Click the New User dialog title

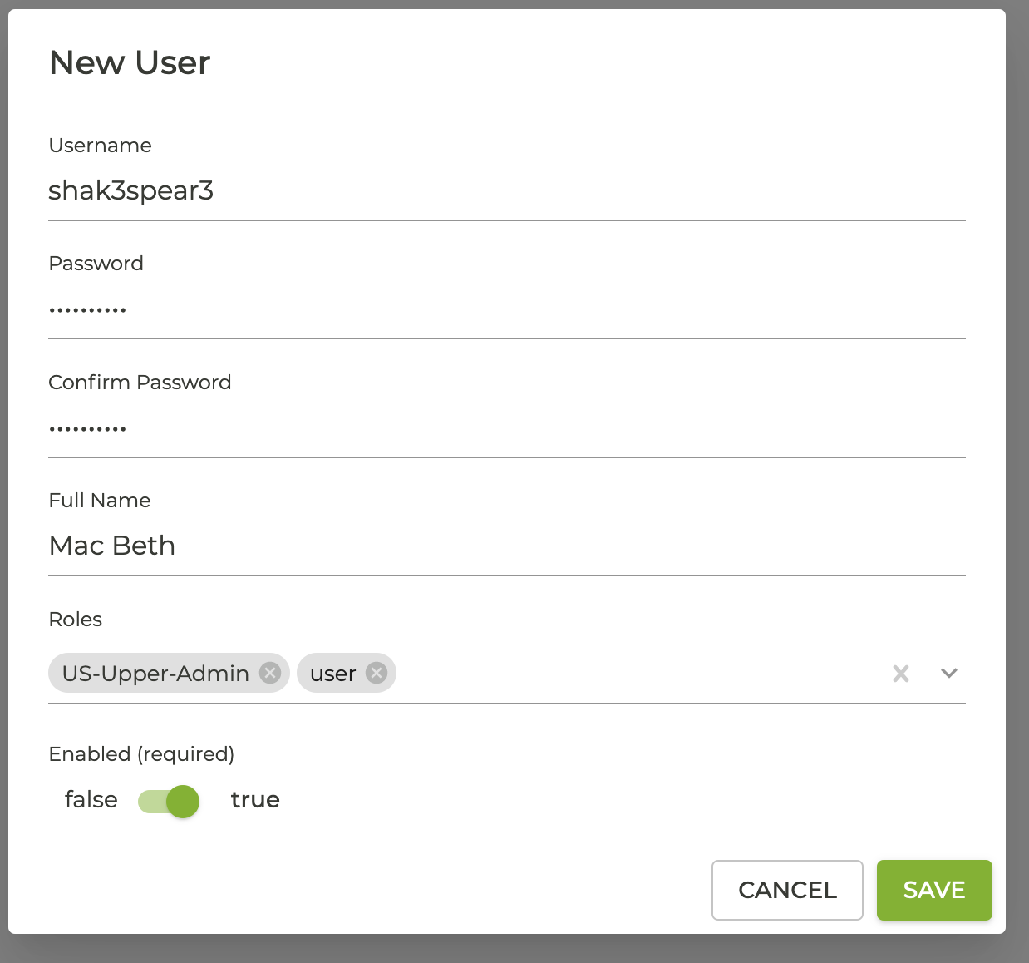click(130, 63)
